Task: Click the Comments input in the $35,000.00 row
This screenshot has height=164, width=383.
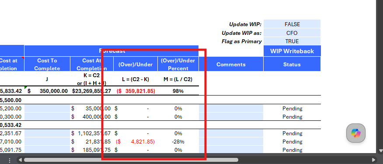Action: tap(231, 109)
